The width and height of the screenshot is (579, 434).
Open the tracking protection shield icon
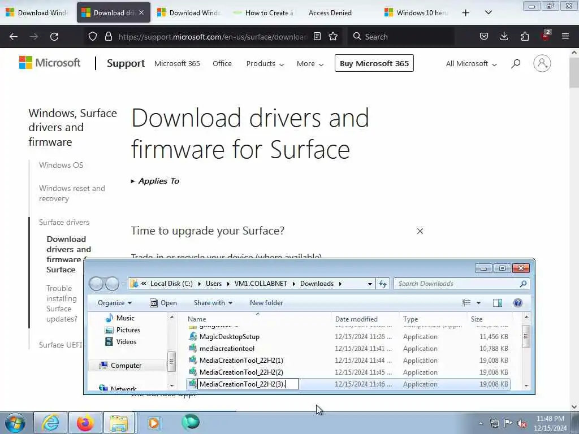[93, 36]
